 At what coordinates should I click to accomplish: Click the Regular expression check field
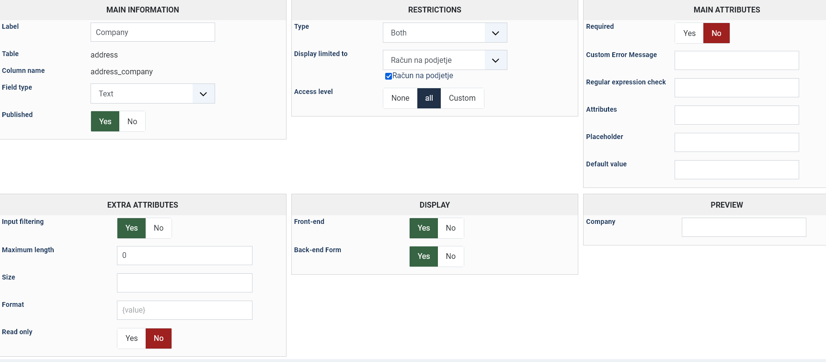point(736,88)
